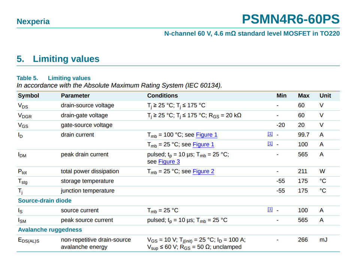Click the Conditions column header
360x256 pixels.
162,95
